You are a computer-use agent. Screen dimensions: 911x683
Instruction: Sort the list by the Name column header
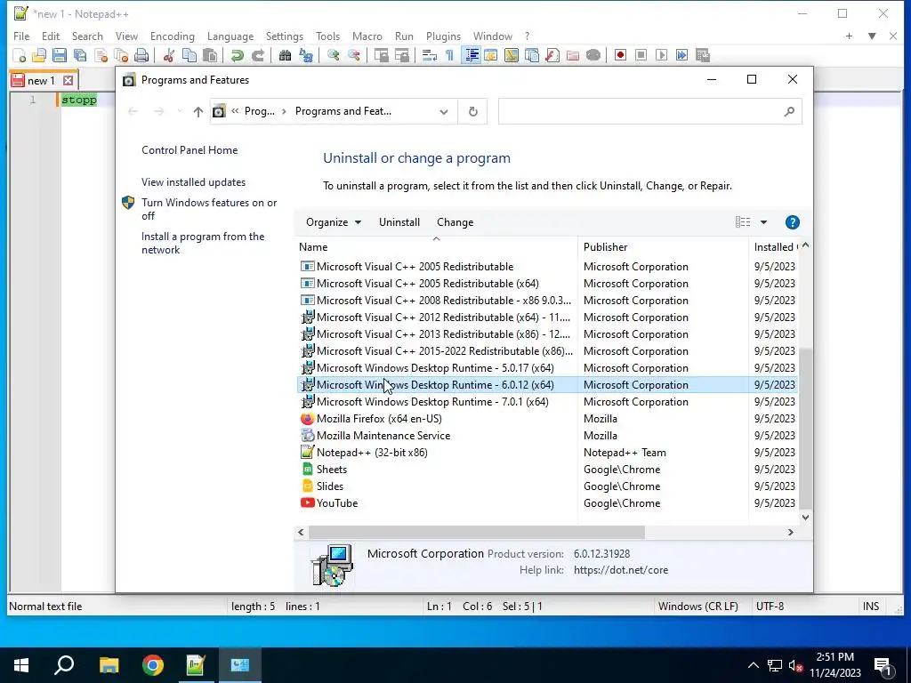pos(436,247)
